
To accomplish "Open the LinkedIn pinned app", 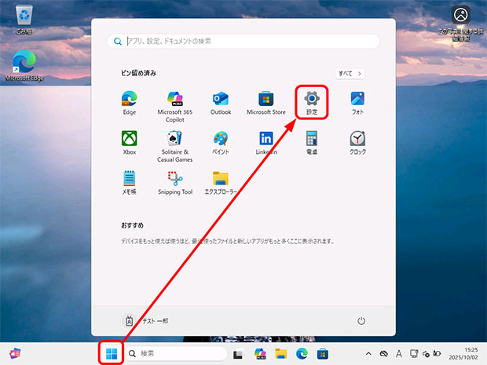I will coord(266,143).
